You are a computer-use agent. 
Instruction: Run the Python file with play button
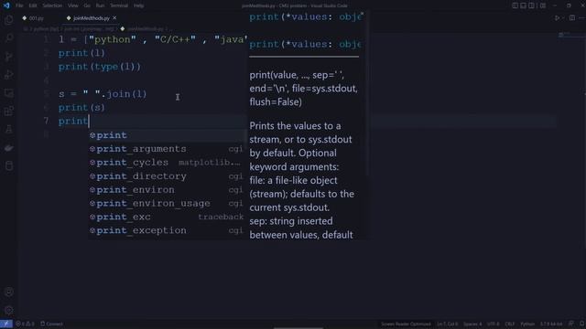(558, 18)
